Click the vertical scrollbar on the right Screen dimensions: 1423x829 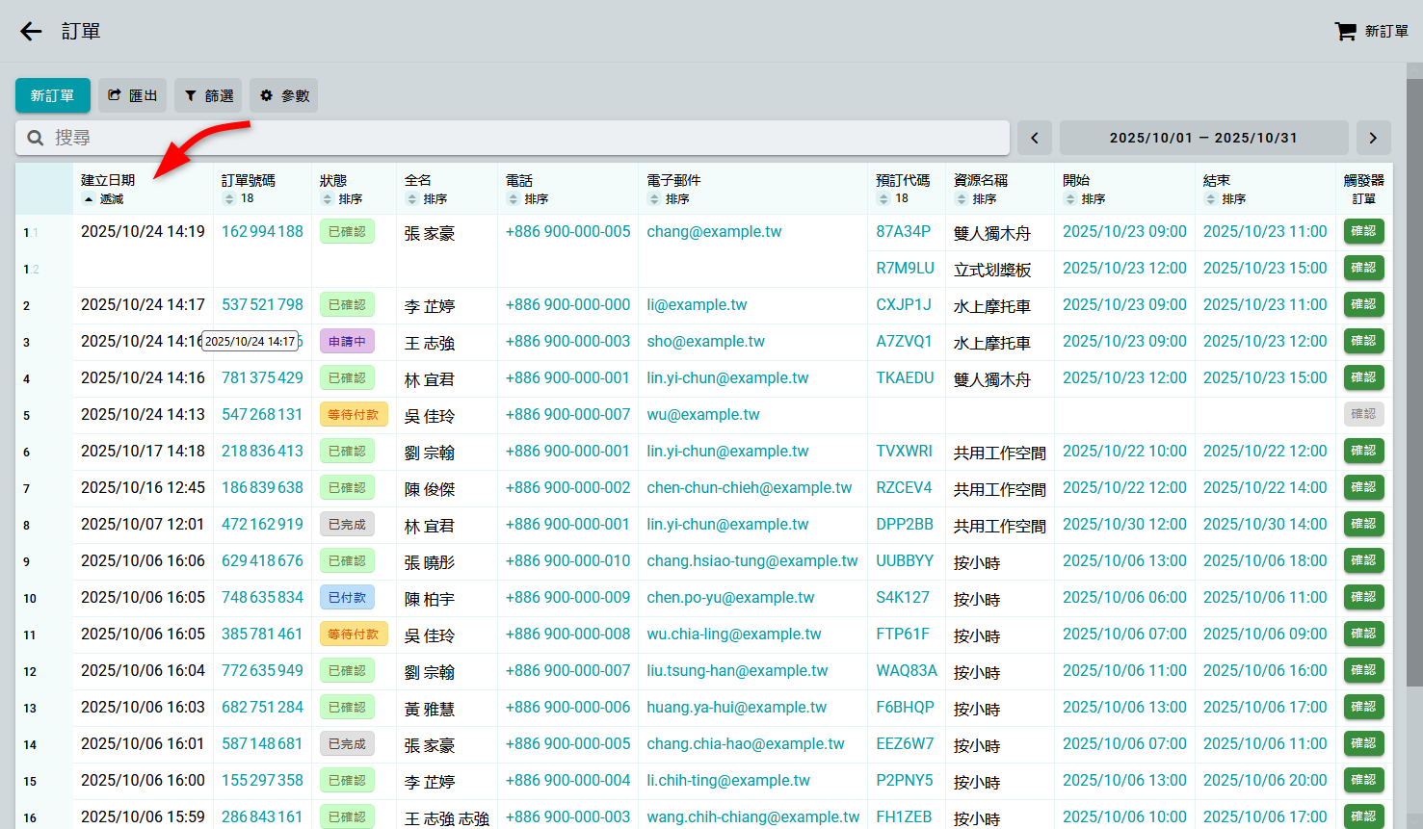pyautogui.click(x=1414, y=385)
